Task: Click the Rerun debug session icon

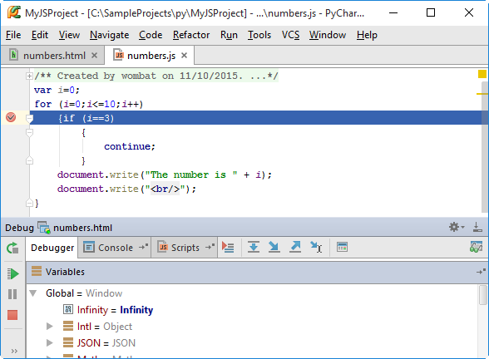Action: (x=12, y=248)
